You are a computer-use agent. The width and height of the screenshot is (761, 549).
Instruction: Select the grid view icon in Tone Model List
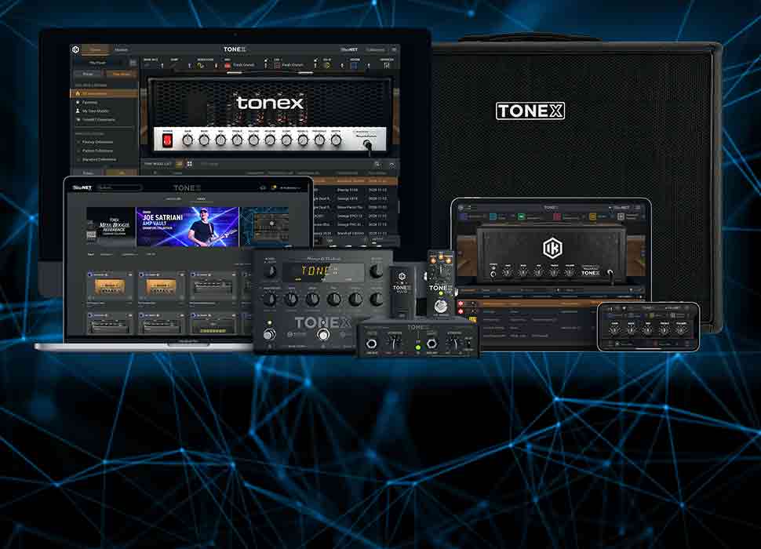(x=189, y=164)
